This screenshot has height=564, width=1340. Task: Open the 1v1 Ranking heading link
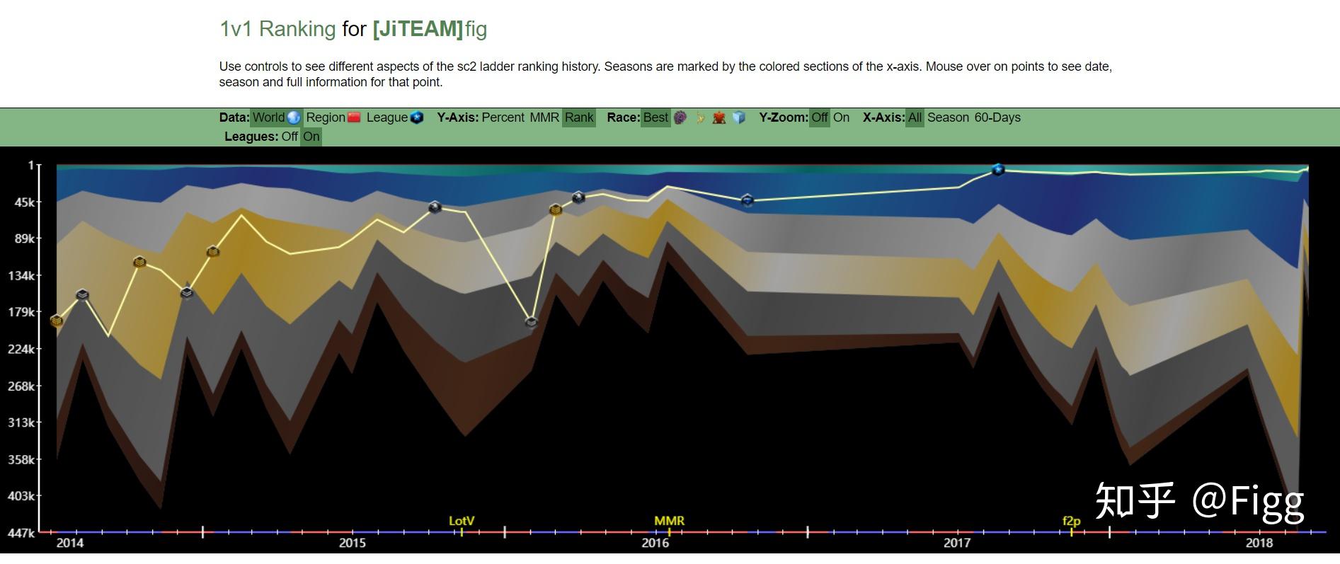tap(277, 29)
